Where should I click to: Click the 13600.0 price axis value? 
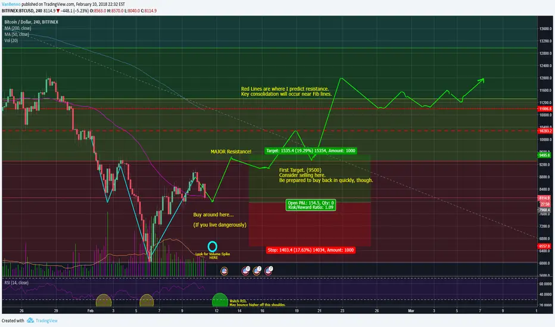545,29
